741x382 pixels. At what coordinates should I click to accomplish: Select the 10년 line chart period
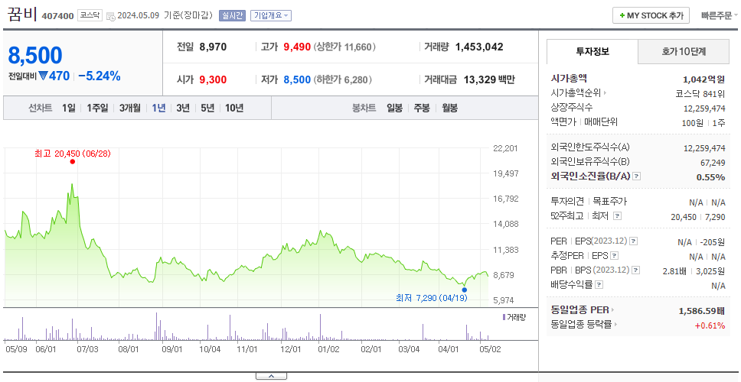click(234, 108)
